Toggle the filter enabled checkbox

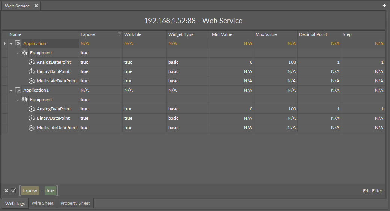point(13,190)
